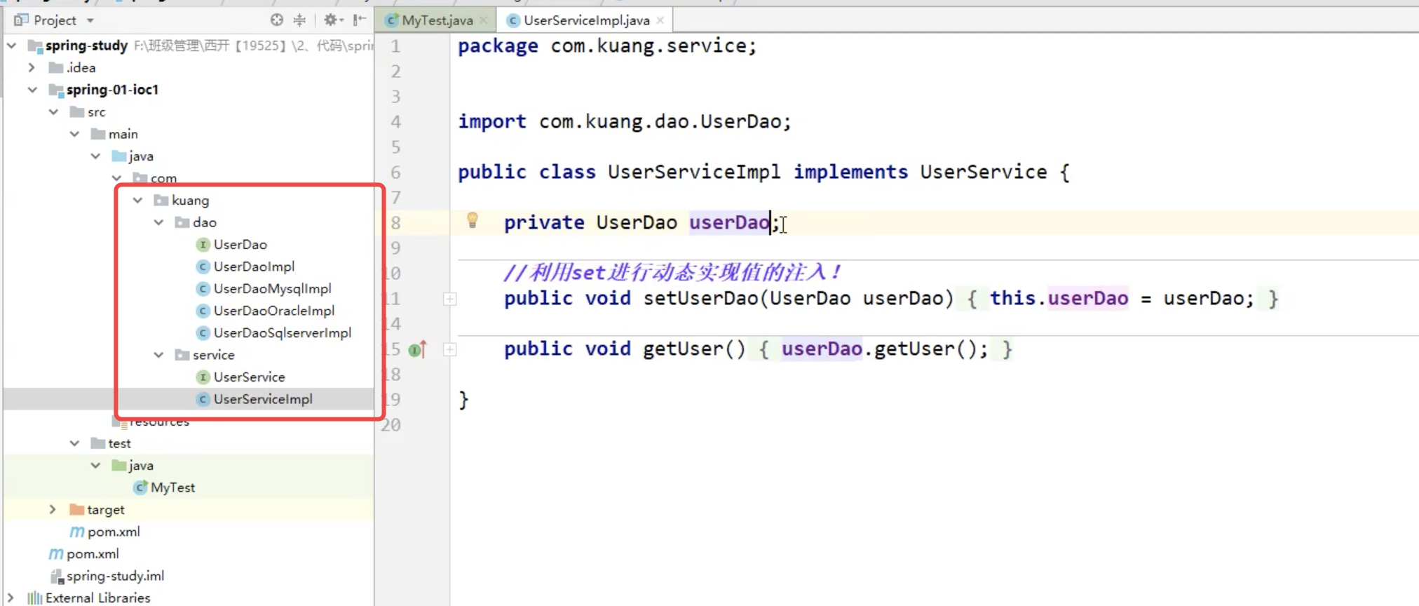Click the service package folder icon
The height and width of the screenshot is (606, 1419).
point(182,355)
